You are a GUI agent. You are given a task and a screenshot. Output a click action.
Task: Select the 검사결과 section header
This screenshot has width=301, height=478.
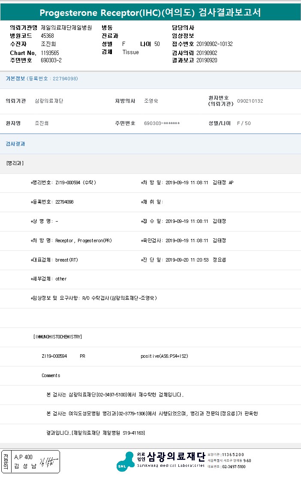tap(15, 144)
